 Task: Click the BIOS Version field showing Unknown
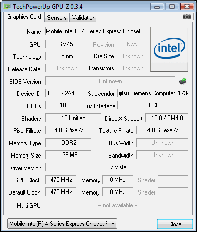110,81
